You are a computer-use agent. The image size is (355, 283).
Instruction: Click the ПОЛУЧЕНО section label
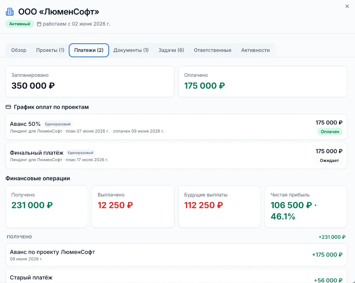coord(19,237)
